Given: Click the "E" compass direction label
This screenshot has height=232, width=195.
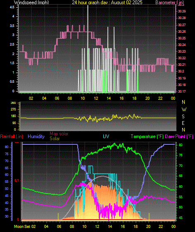Looking at the screenshot, I should pos(183,123).
